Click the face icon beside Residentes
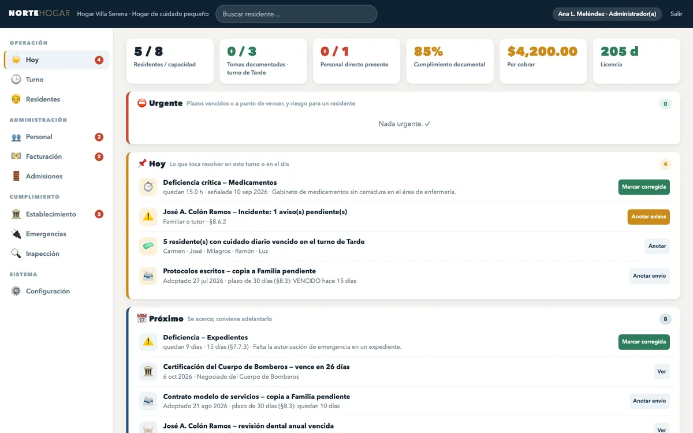This screenshot has width=693, height=433. point(16,99)
